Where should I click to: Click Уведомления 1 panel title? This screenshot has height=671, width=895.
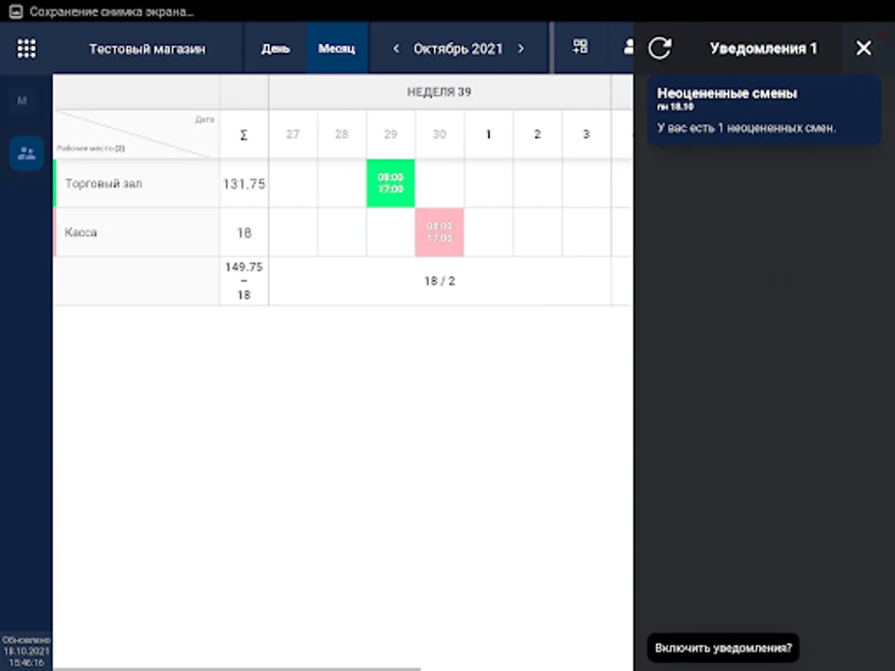(x=763, y=48)
